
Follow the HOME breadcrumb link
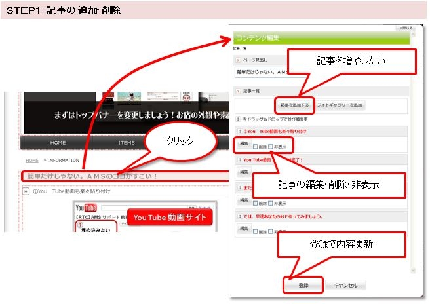click(32, 161)
